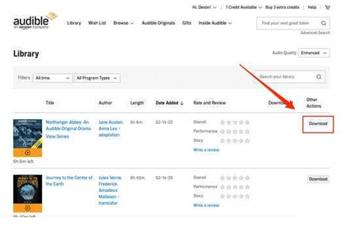Rate Journey to the Center Performance one star
Screen dimensions: 345x227
click(x=222, y=187)
